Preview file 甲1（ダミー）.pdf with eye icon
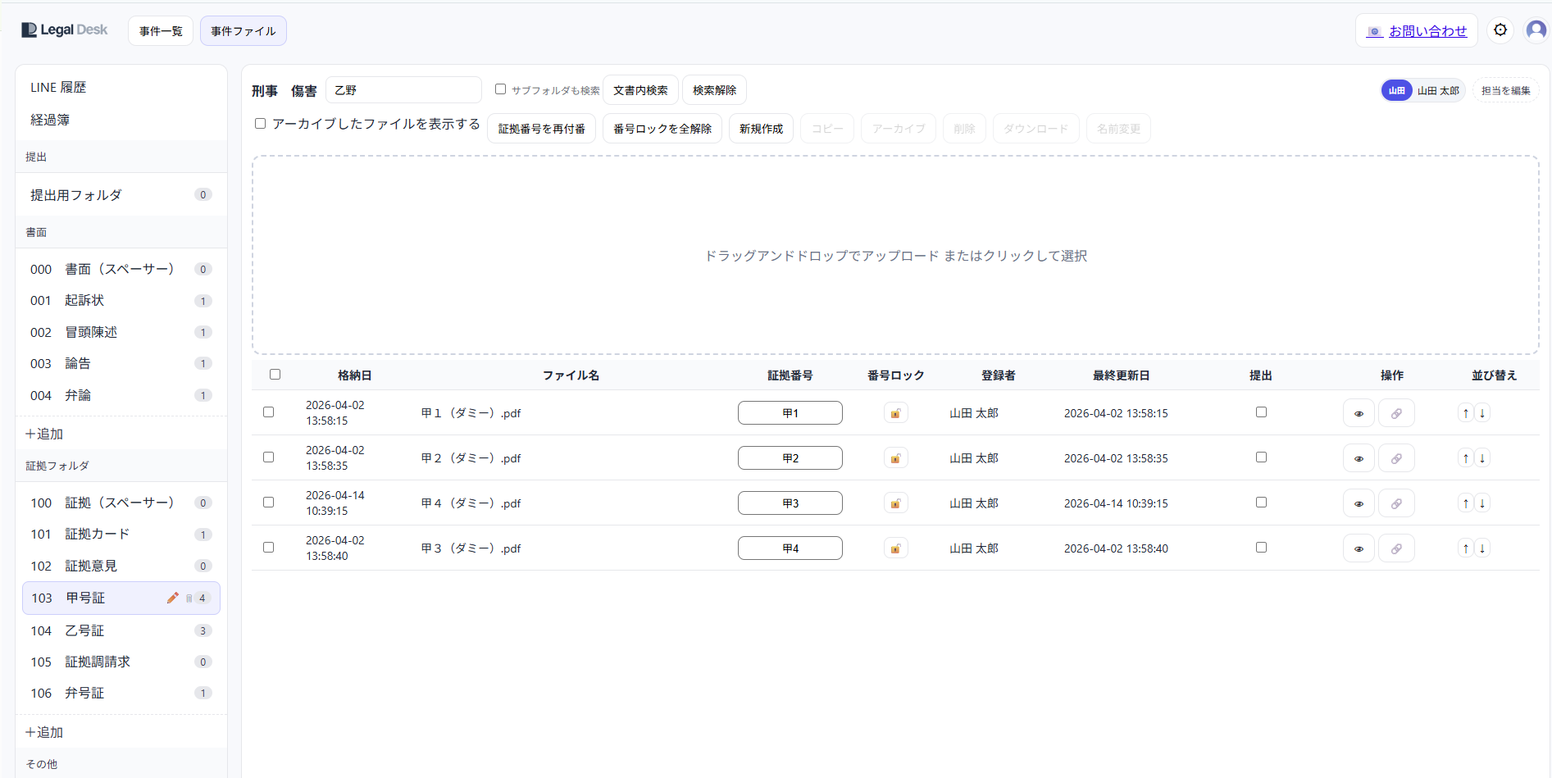 pos(1359,413)
